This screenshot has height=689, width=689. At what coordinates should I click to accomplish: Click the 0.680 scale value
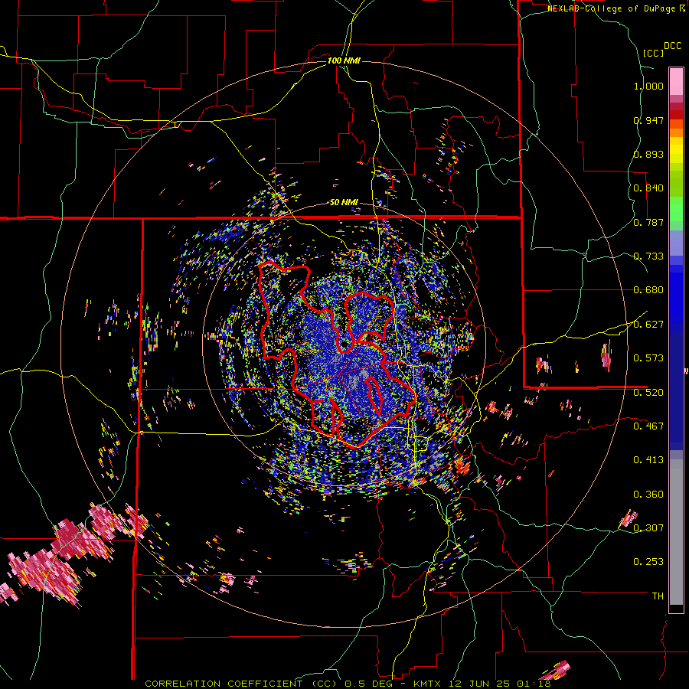(648, 290)
